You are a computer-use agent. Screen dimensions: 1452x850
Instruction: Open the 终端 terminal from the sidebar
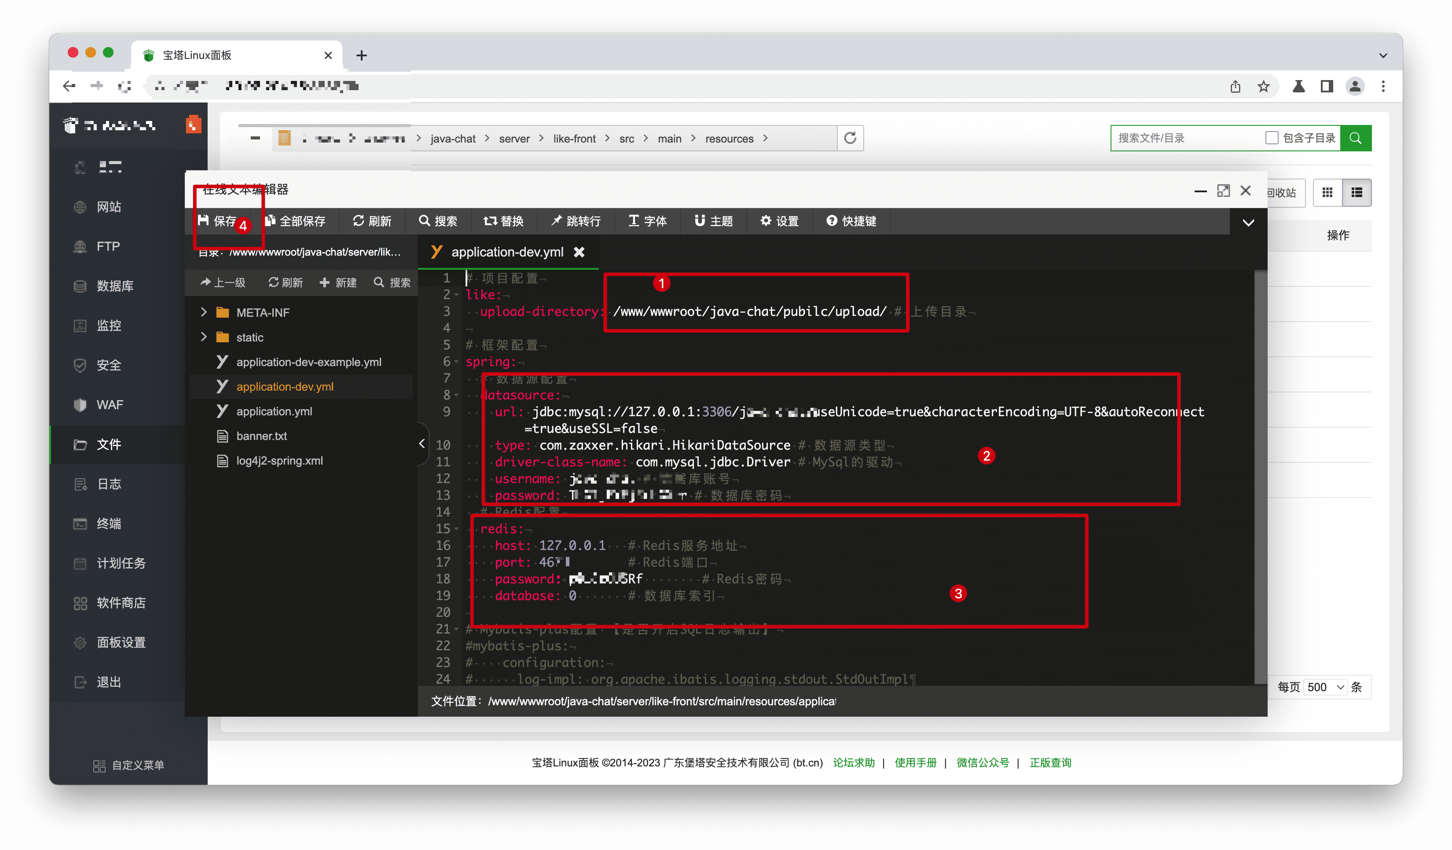pyautogui.click(x=109, y=523)
